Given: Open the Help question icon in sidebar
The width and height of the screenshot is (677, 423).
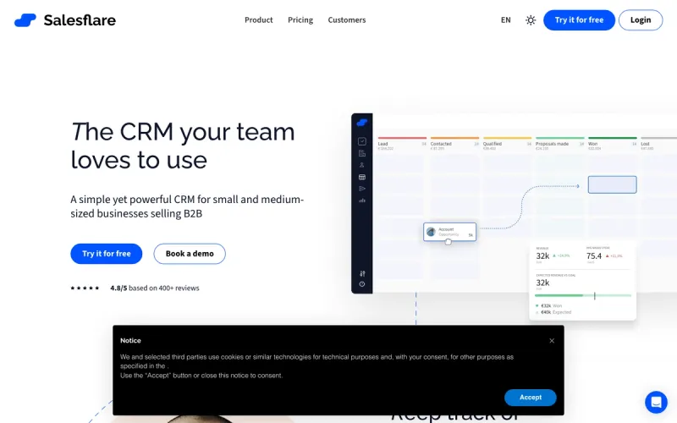Looking at the screenshot, I should 362,284.
